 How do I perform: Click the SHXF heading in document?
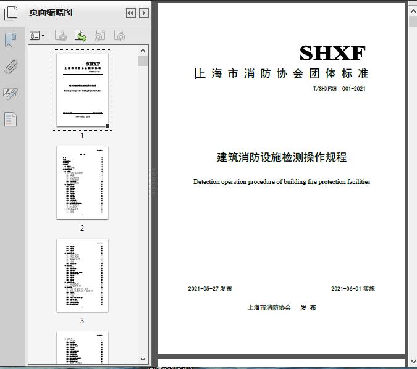tap(332, 53)
